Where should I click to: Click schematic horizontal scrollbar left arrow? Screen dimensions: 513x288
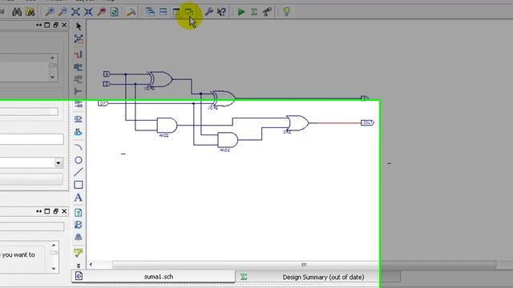pyautogui.click(x=91, y=265)
